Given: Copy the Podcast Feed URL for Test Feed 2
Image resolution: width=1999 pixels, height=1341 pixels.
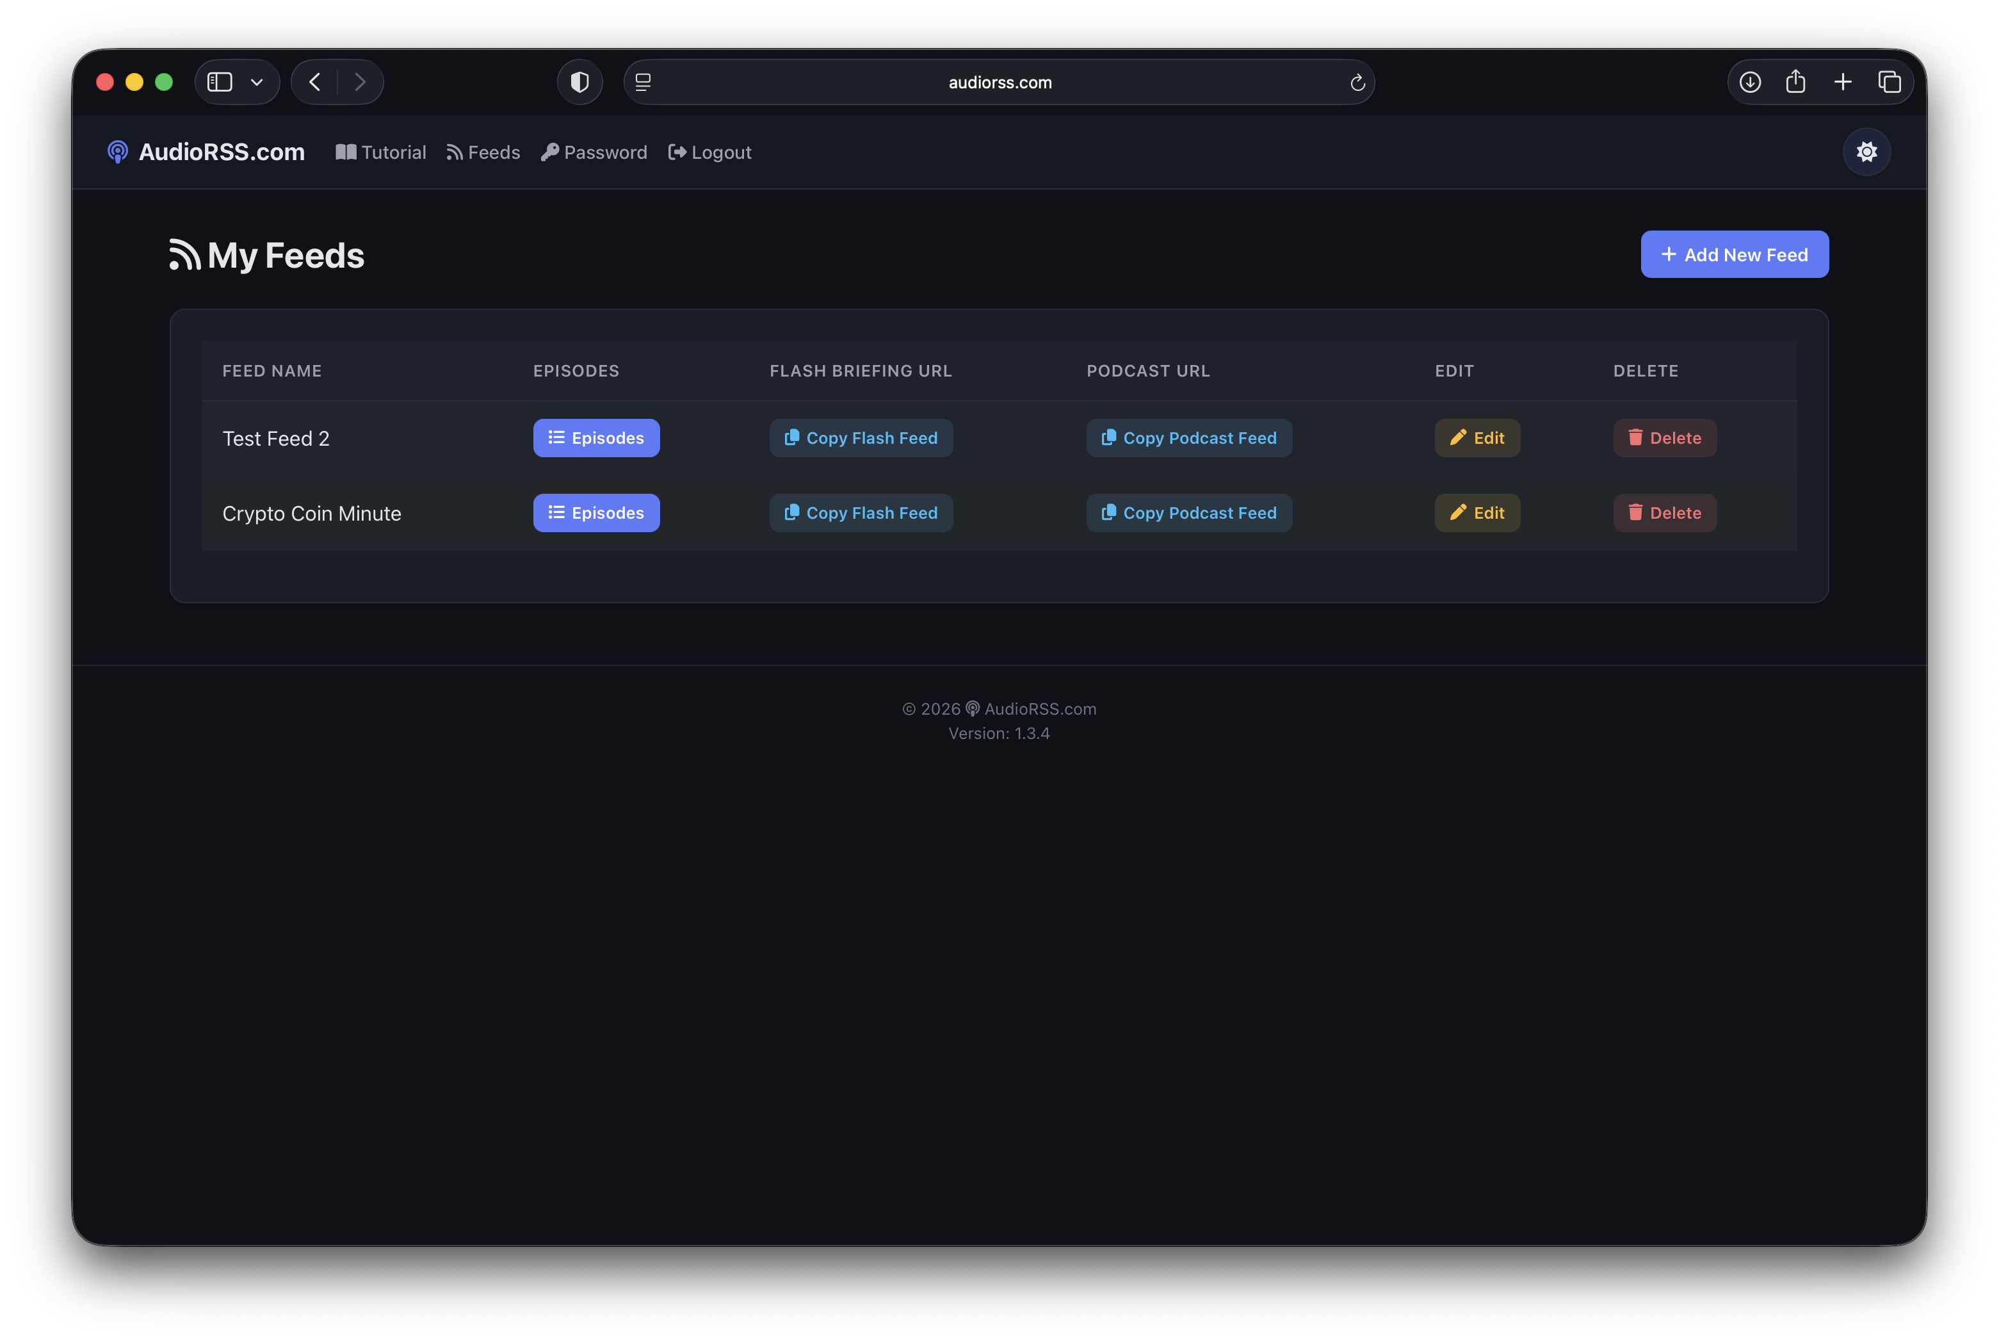Looking at the screenshot, I should tap(1188, 437).
